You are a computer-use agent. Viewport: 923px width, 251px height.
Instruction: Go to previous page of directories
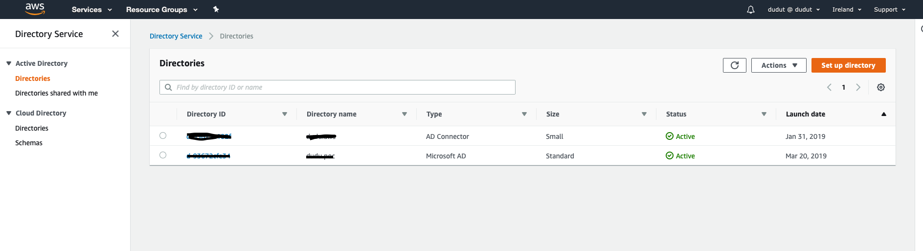click(829, 87)
